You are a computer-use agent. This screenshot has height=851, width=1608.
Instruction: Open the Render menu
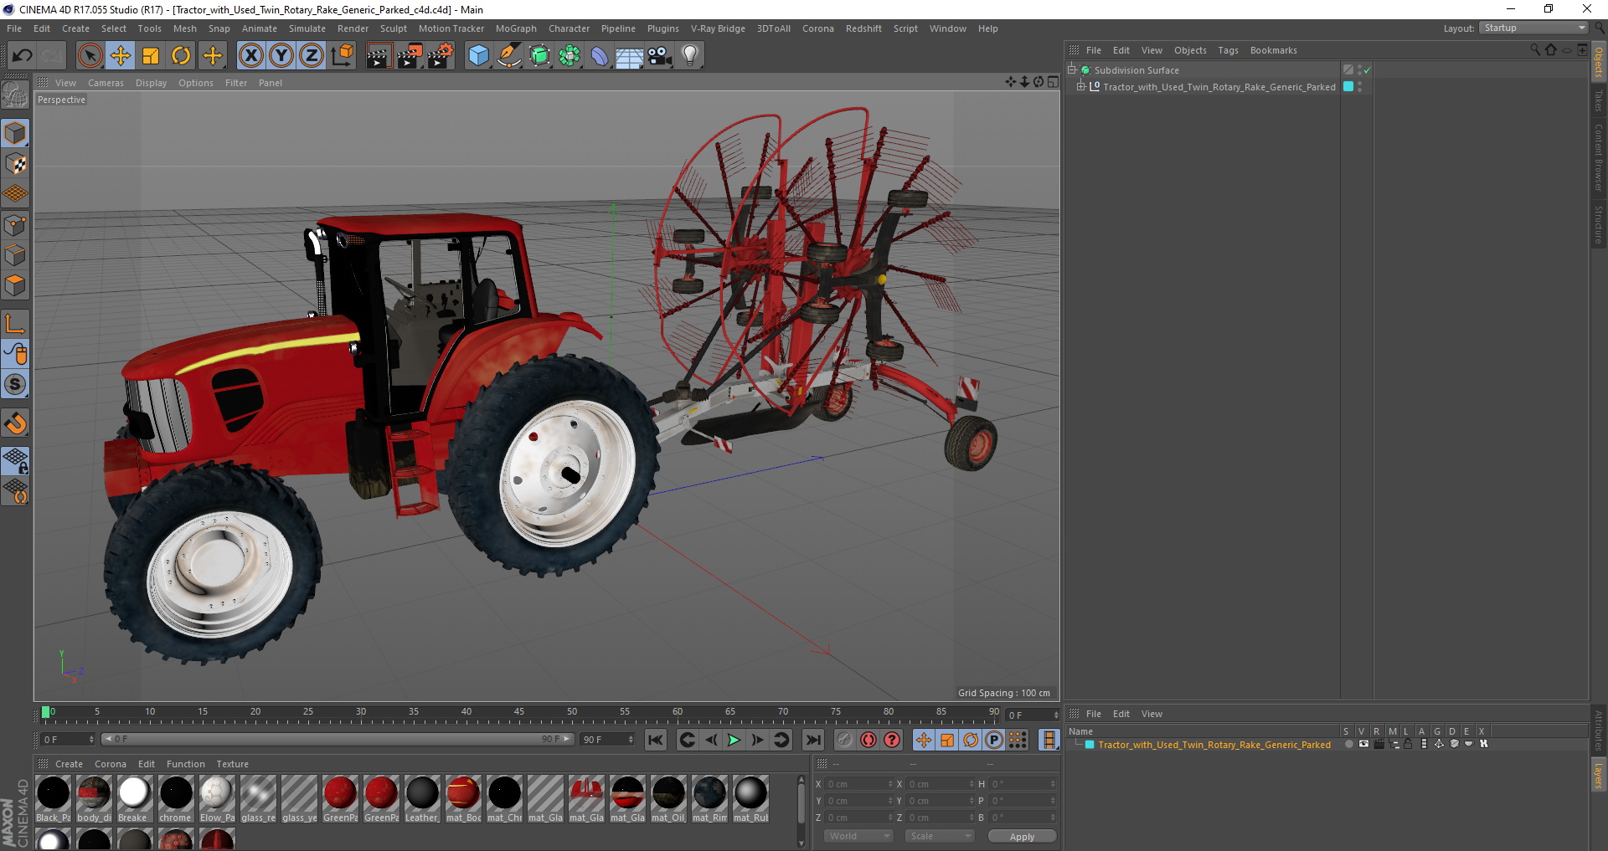(353, 28)
